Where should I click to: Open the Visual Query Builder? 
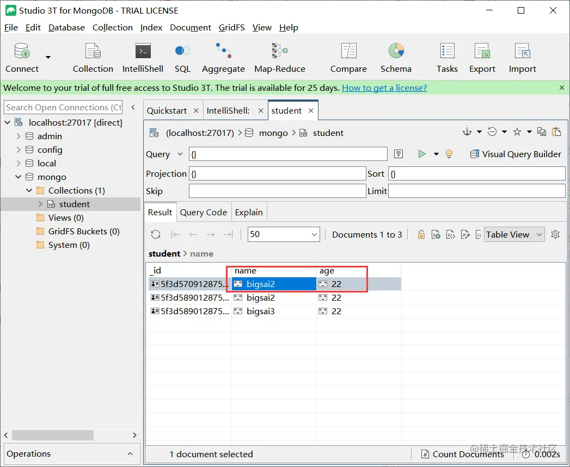[516, 154]
